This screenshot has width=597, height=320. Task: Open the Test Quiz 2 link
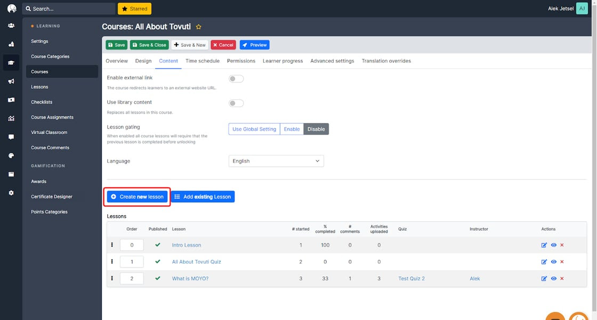(412, 279)
